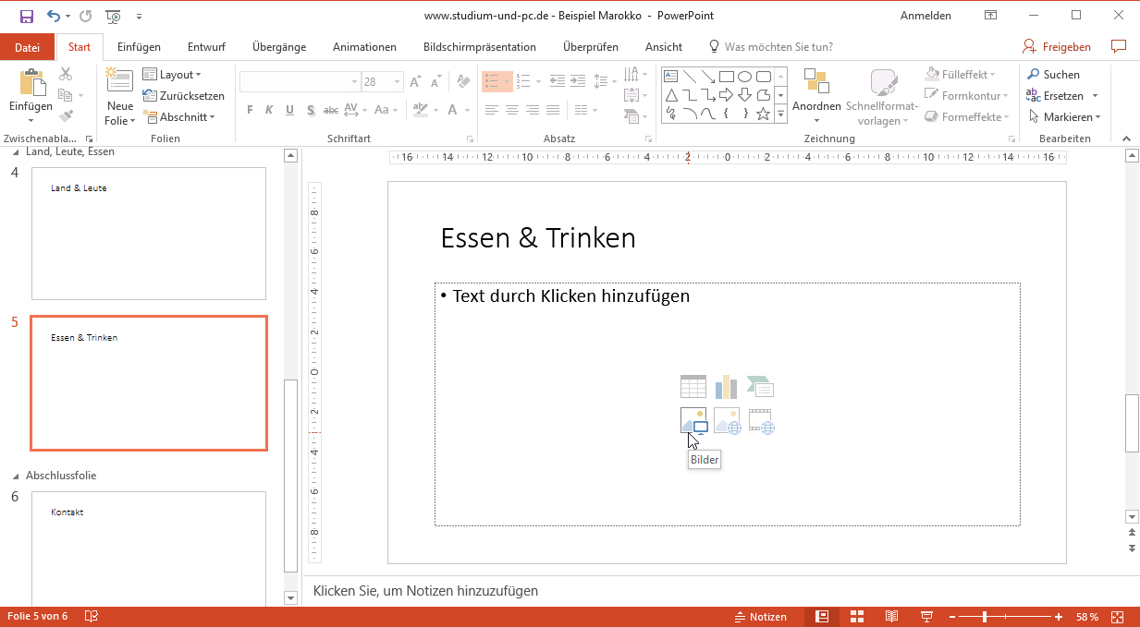Cut selection with the scissors icon

[x=66, y=74]
